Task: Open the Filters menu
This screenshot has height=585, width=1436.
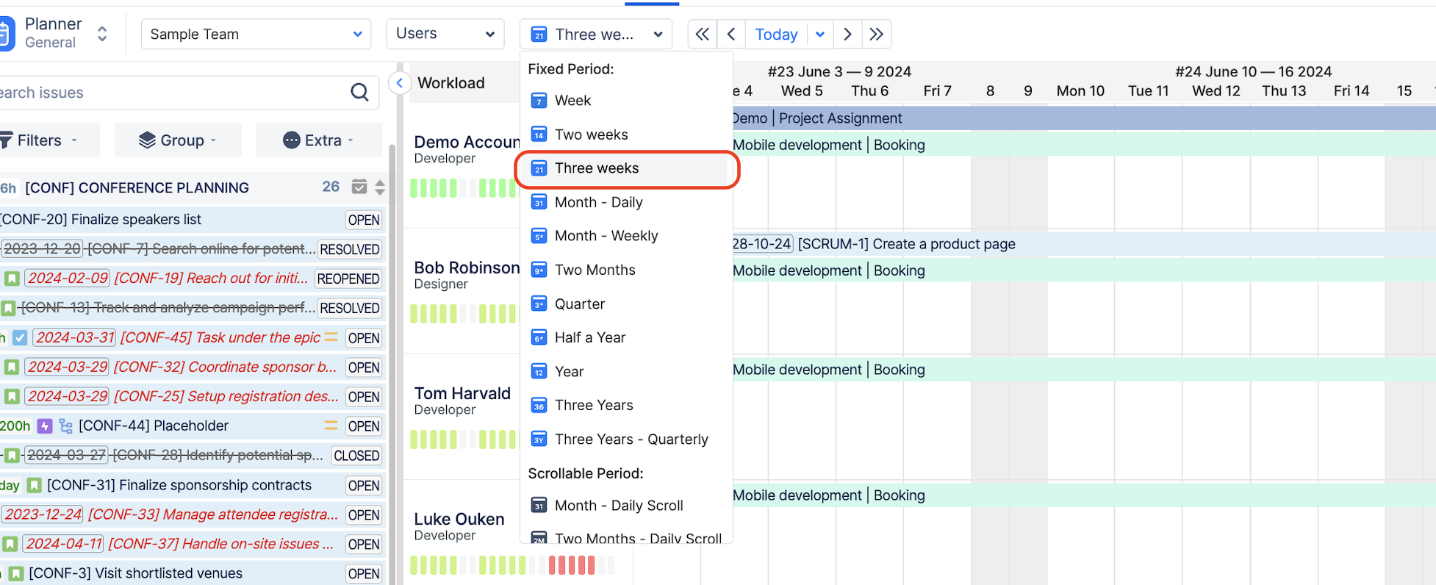Action: coord(41,140)
